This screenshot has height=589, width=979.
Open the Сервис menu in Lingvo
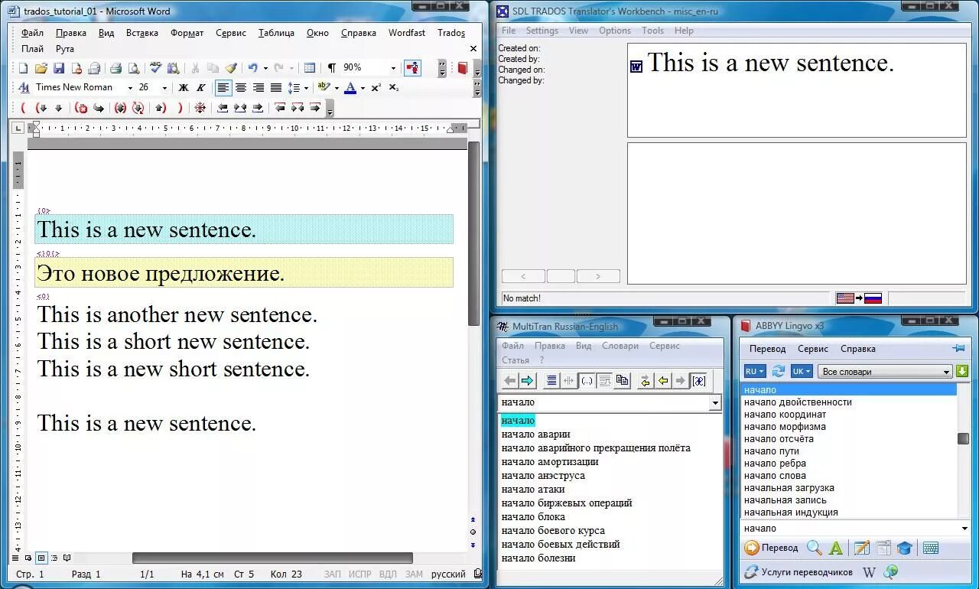point(813,349)
